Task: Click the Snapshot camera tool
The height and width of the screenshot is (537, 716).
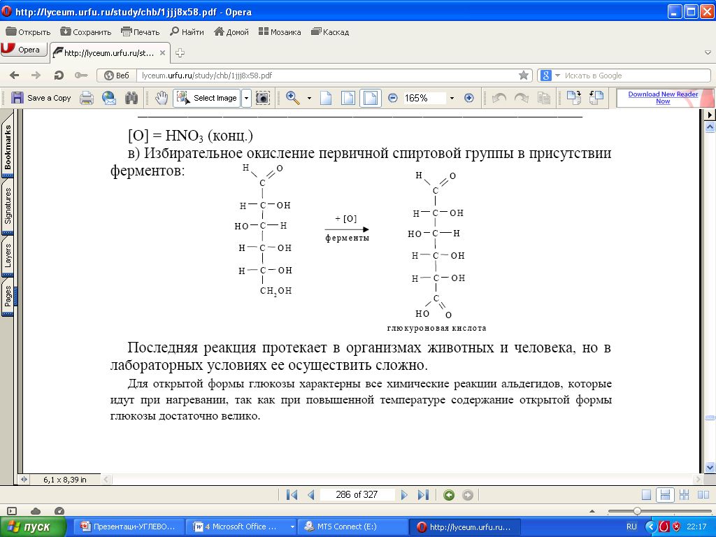Action: [x=263, y=98]
